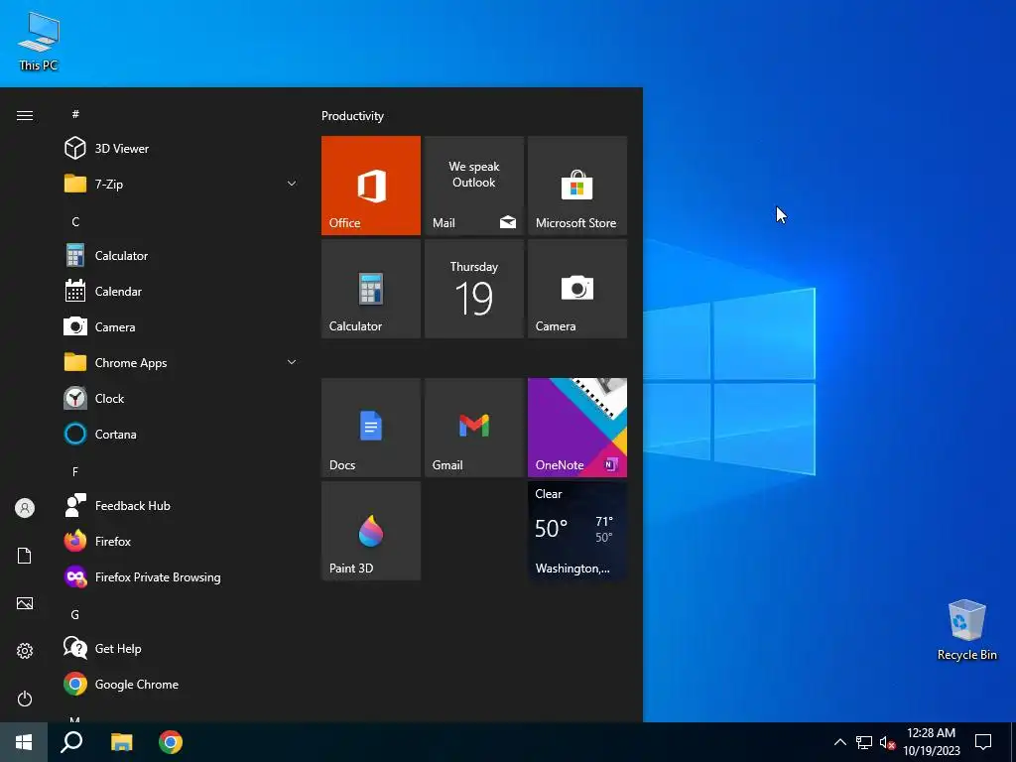Open the Mail tile
Screen dimensions: 1016x762
tap(473, 186)
